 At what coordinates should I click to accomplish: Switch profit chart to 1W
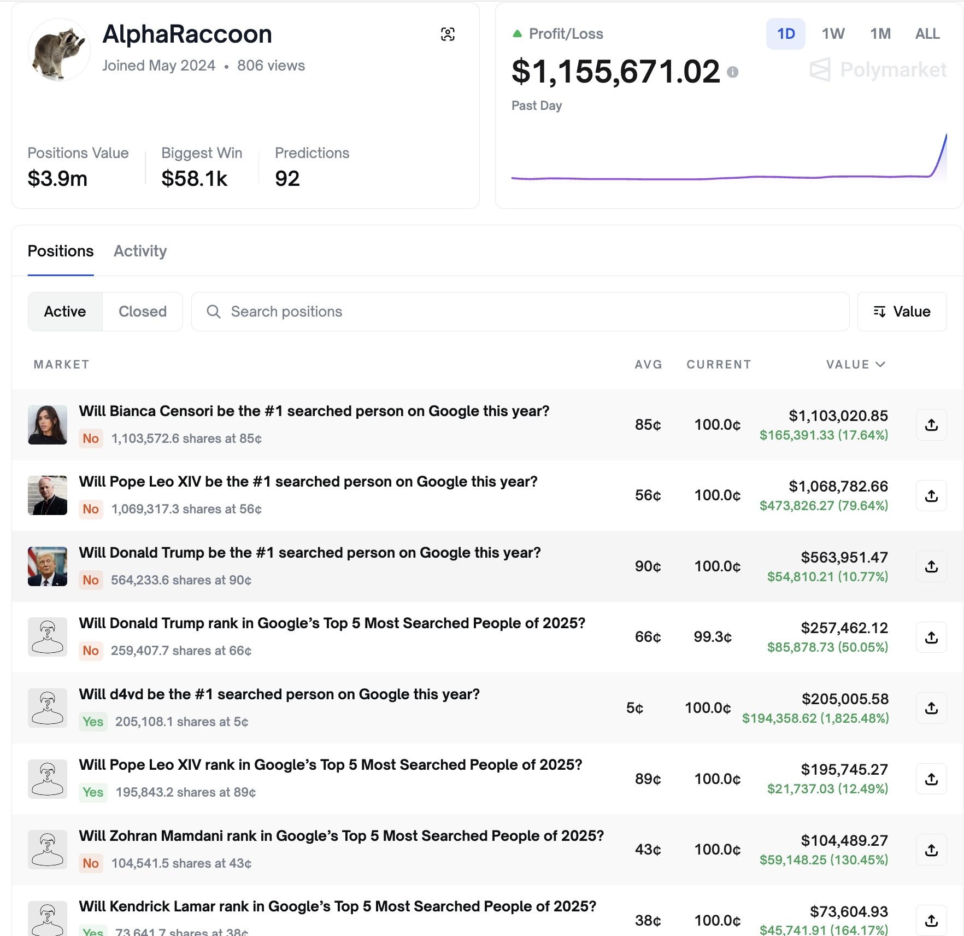click(x=833, y=34)
